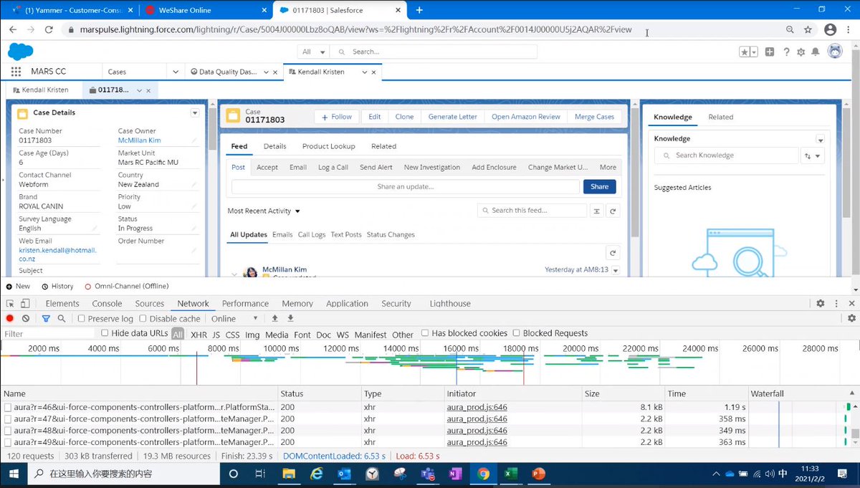This screenshot has height=488, width=860.
Task: Select checkbox for aura?r=46 request row
Action: point(8,407)
